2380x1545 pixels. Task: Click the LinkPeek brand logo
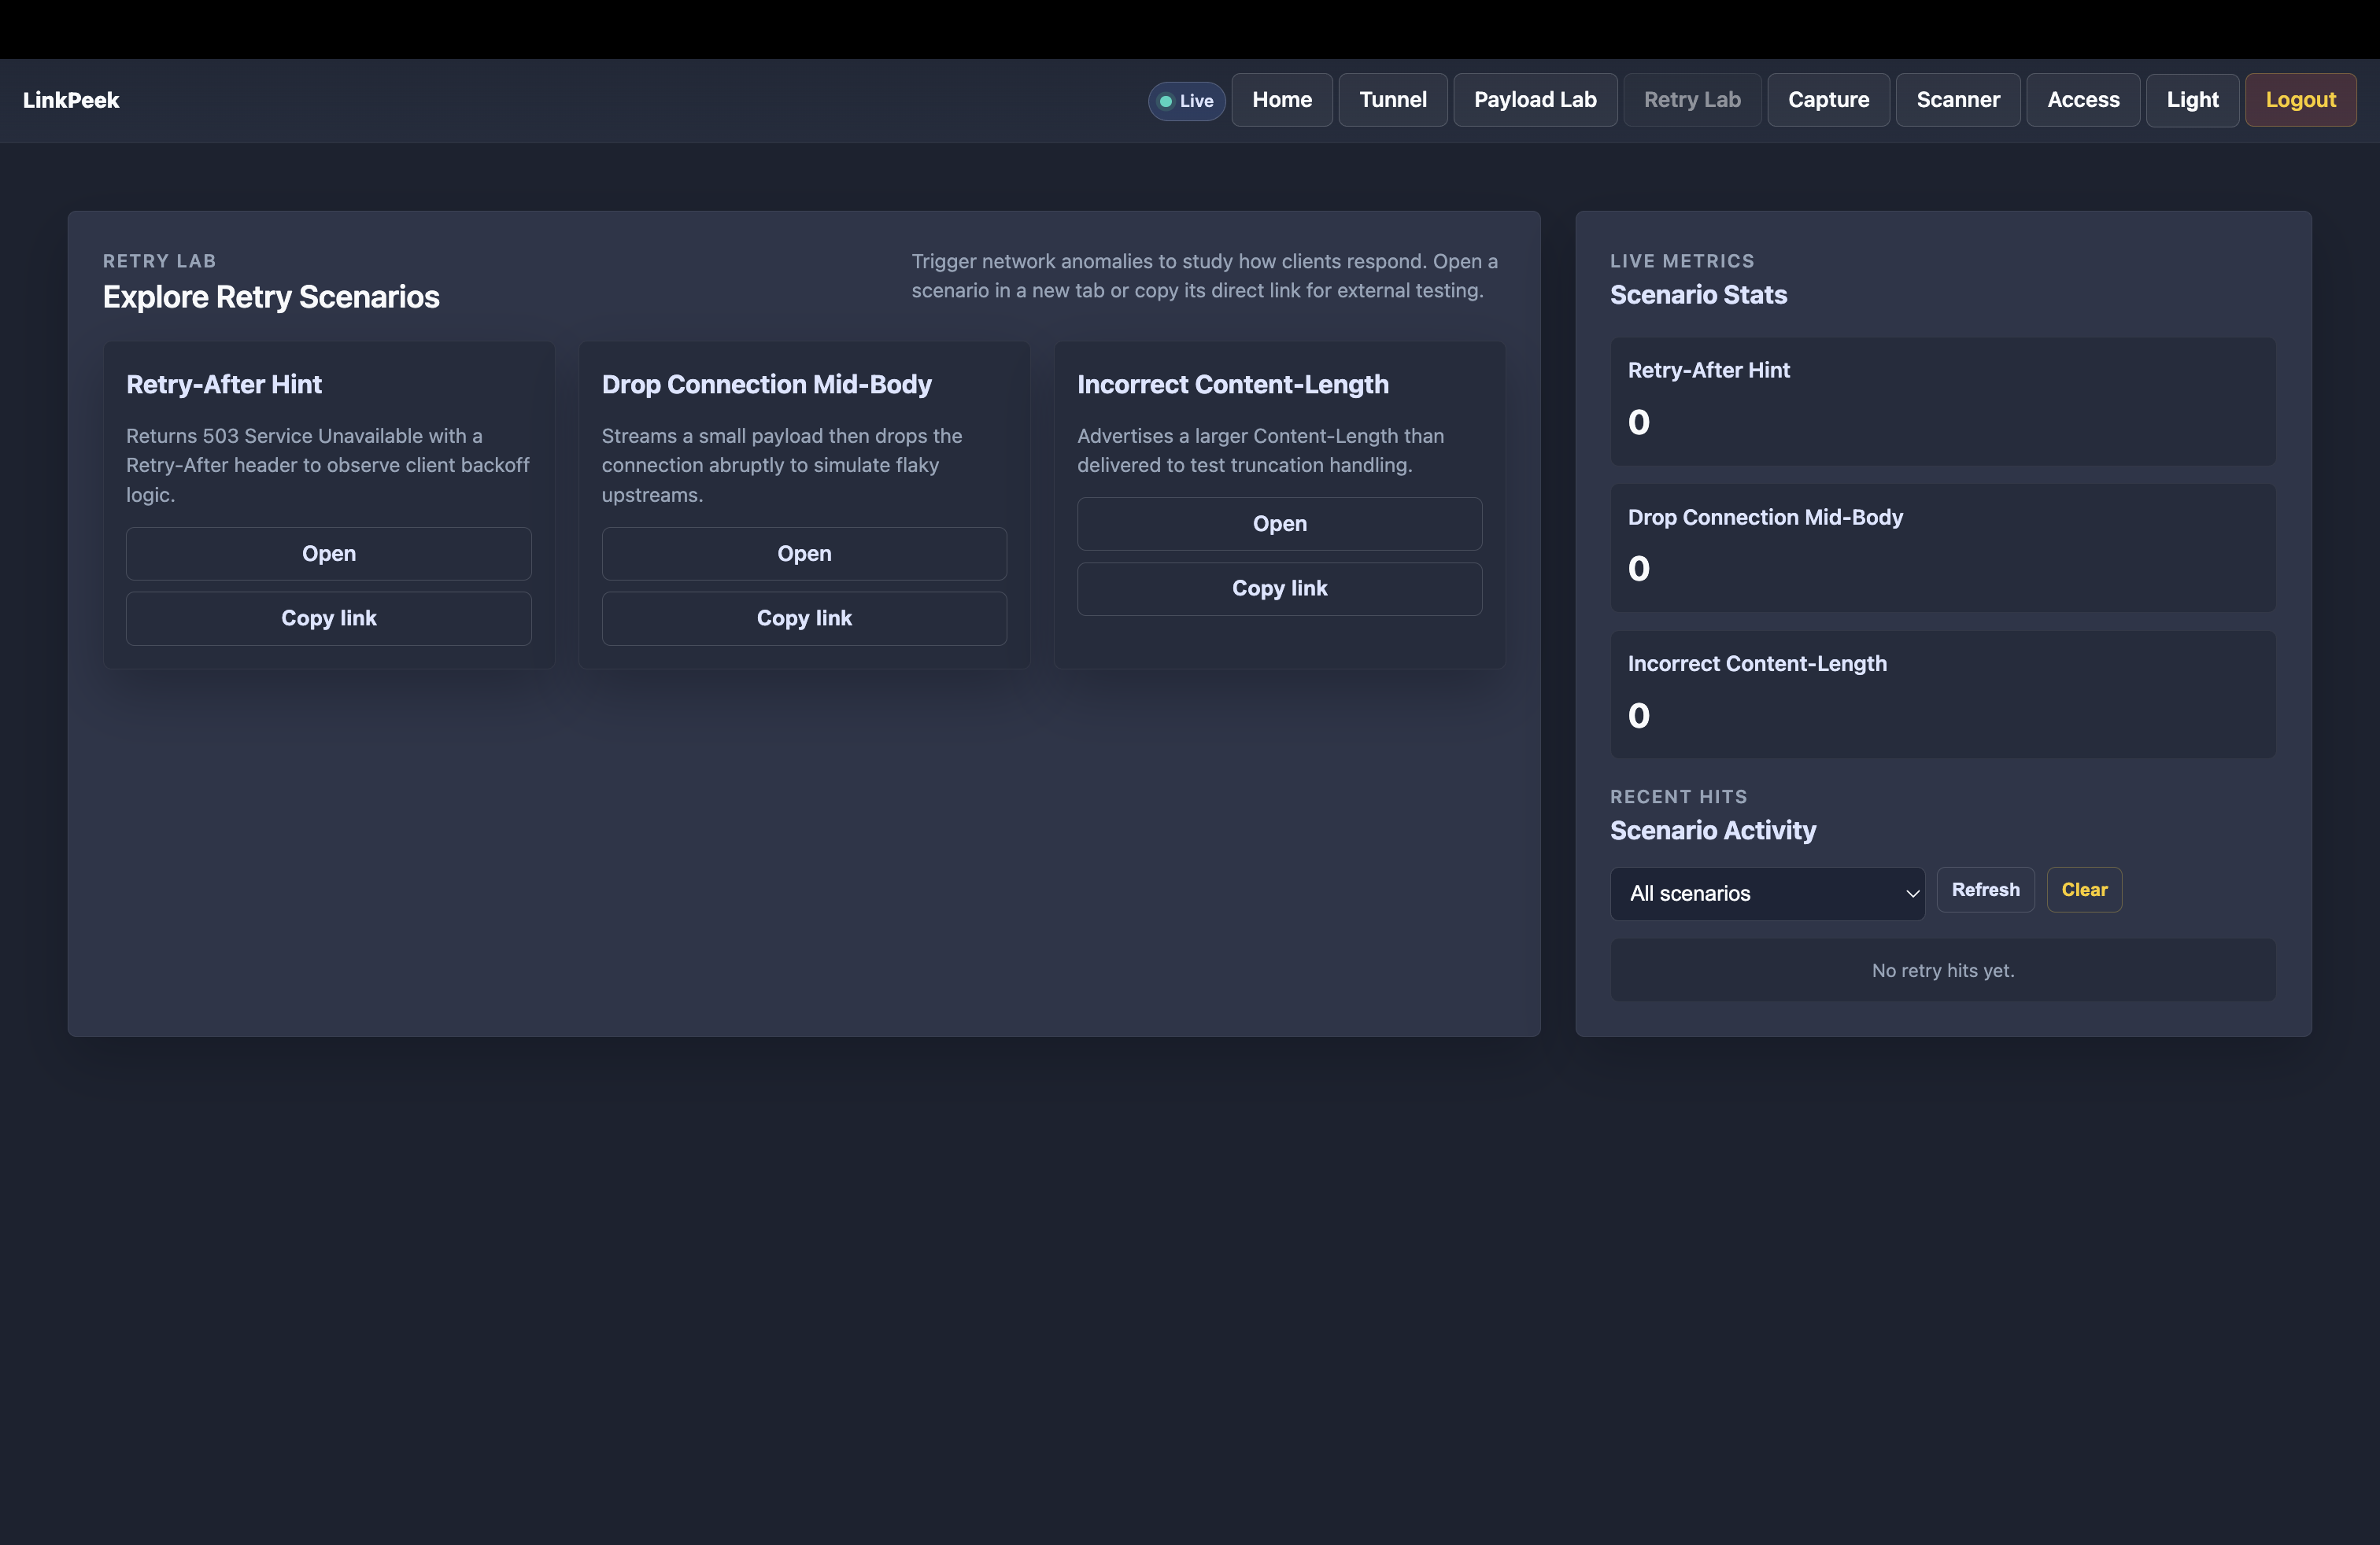(71, 100)
